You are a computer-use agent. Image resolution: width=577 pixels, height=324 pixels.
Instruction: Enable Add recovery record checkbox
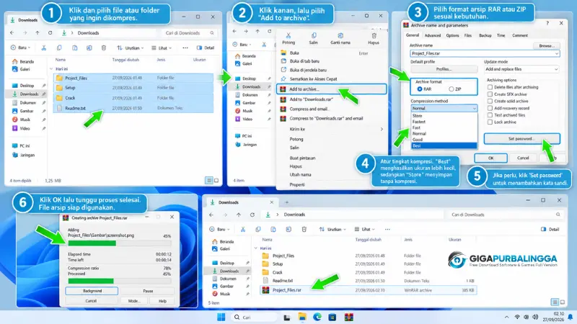pos(490,108)
